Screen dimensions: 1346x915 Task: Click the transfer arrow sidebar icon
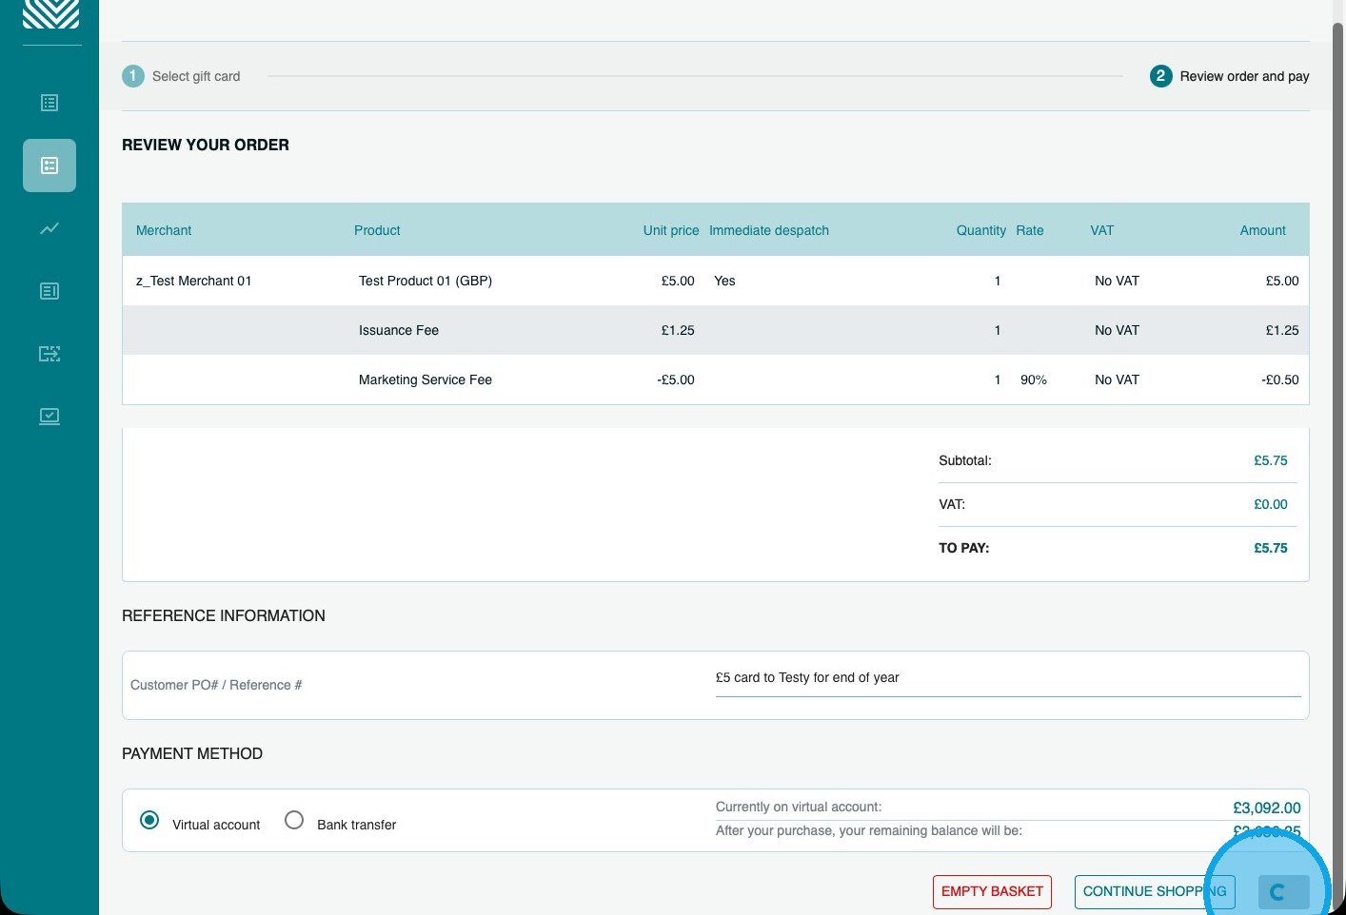click(x=49, y=354)
